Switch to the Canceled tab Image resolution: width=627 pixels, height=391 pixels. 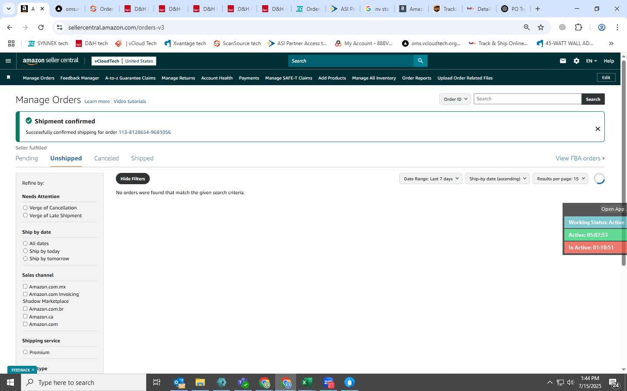coord(106,158)
